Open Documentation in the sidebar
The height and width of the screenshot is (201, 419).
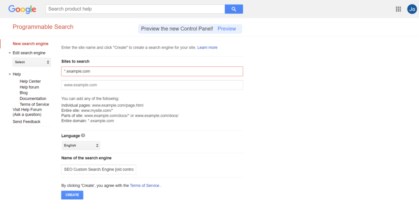click(x=33, y=99)
